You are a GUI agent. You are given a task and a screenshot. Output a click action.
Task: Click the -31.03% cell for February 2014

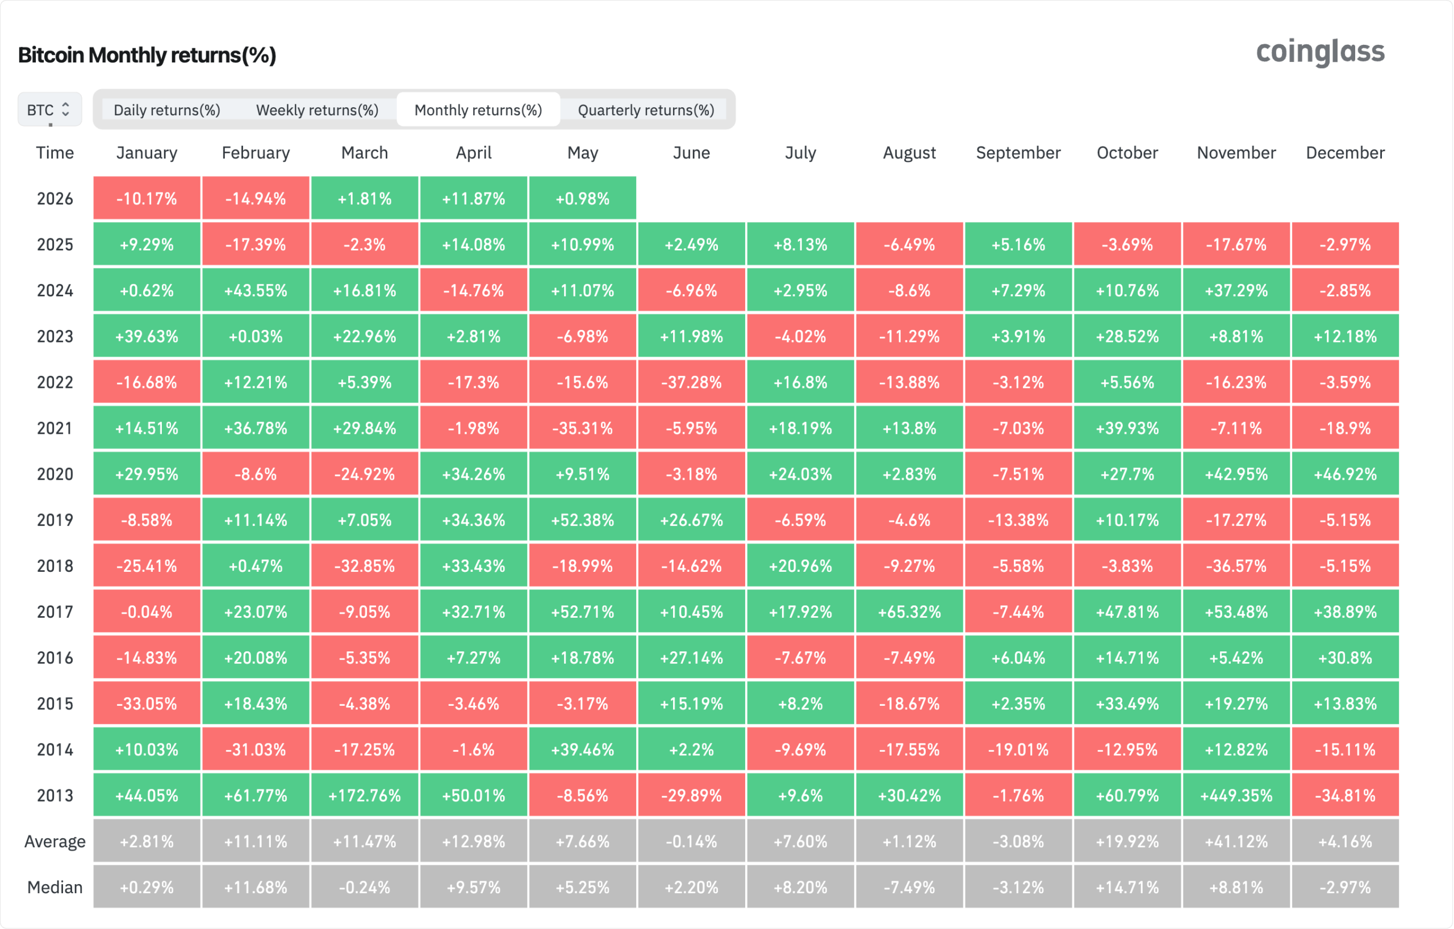pos(256,748)
